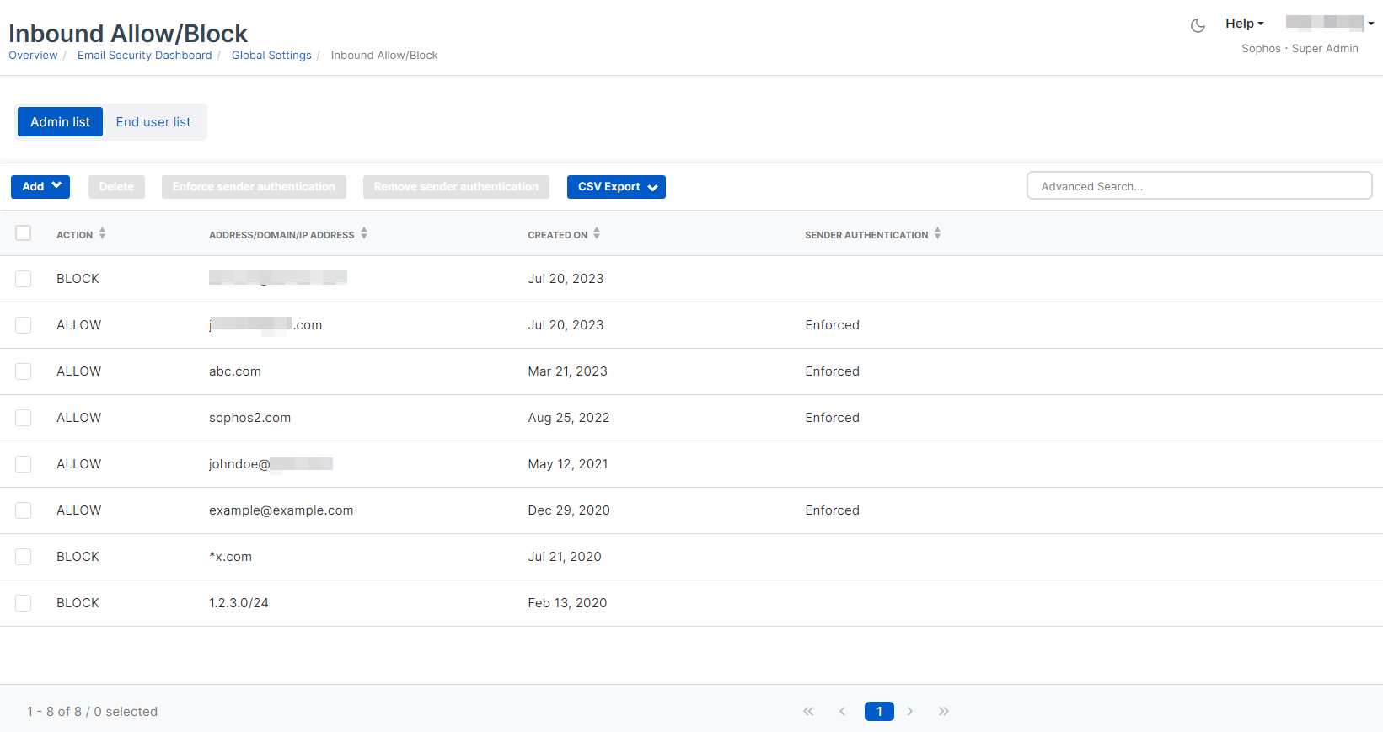Screen dimensions: 1383x732
Task: Go to next page arrow
Action: click(910, 712)
